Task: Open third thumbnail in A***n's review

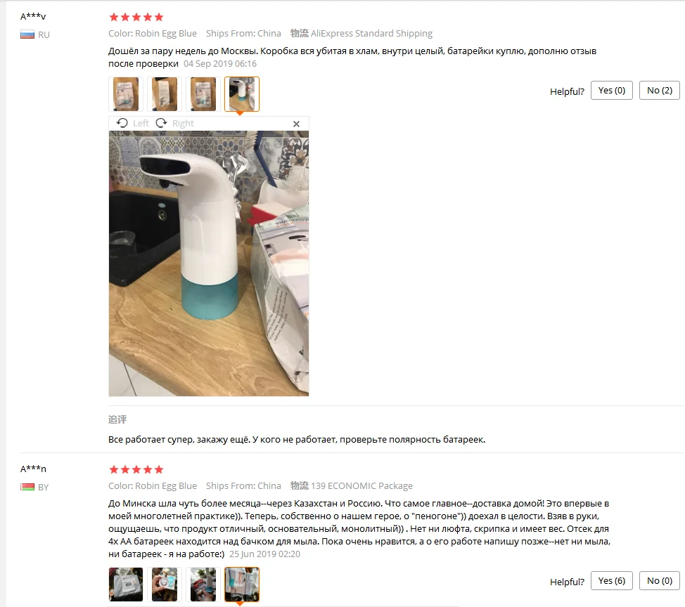Action: click(203, 585)
